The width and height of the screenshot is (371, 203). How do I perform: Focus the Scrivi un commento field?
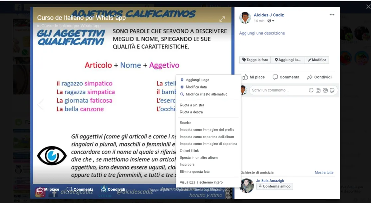click(278, 90)
